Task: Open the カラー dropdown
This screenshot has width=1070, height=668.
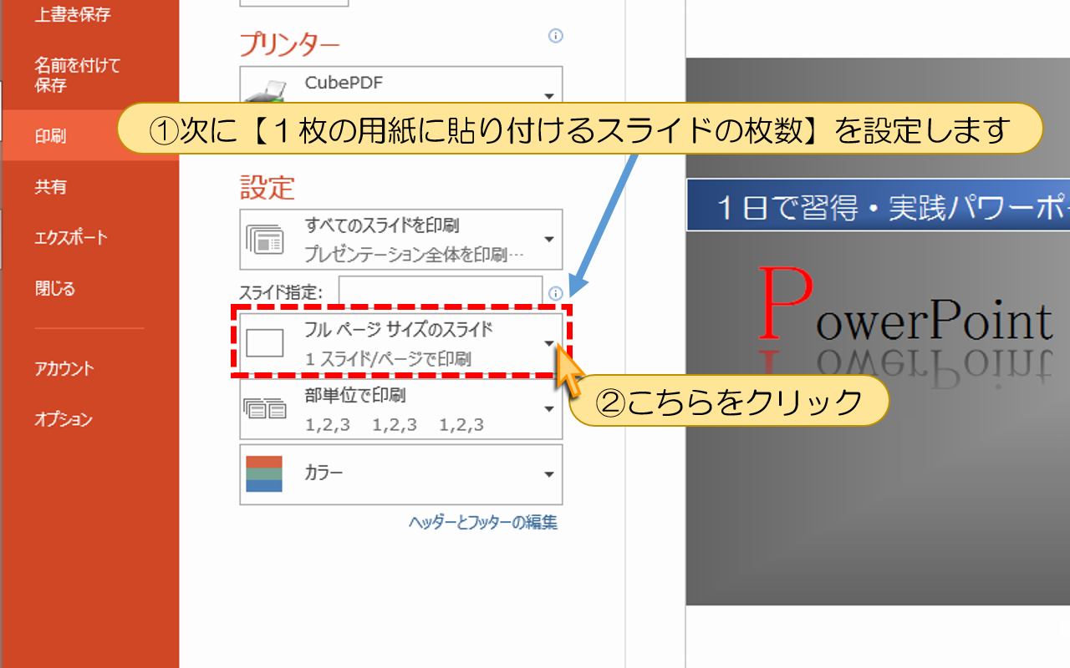Action: click(x=401, y=474)
